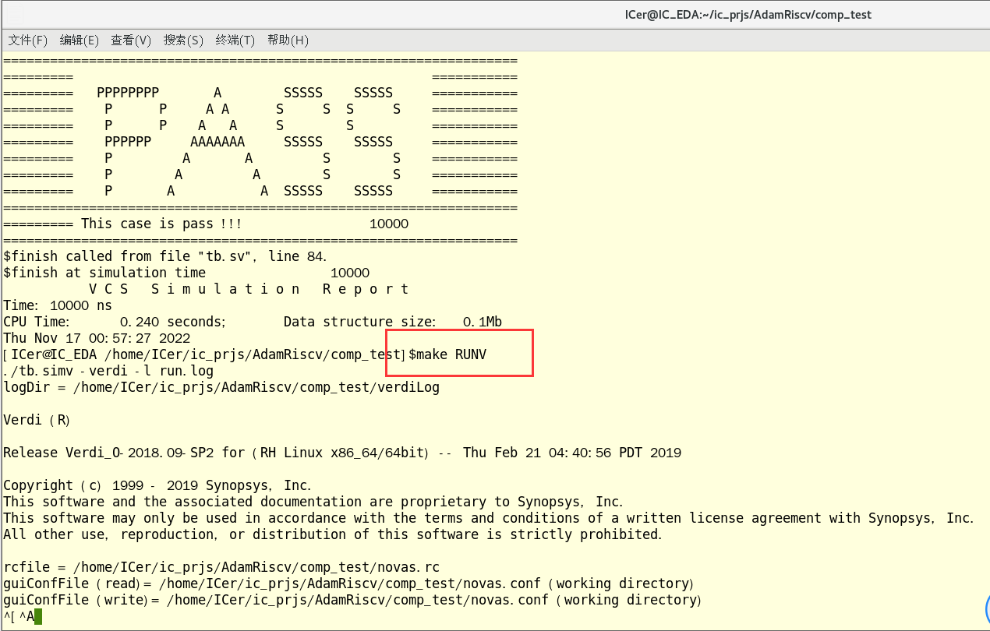Click the 'All other use, reproduction' license line
The image size is (990, 631).
click(x=333, y=534)
